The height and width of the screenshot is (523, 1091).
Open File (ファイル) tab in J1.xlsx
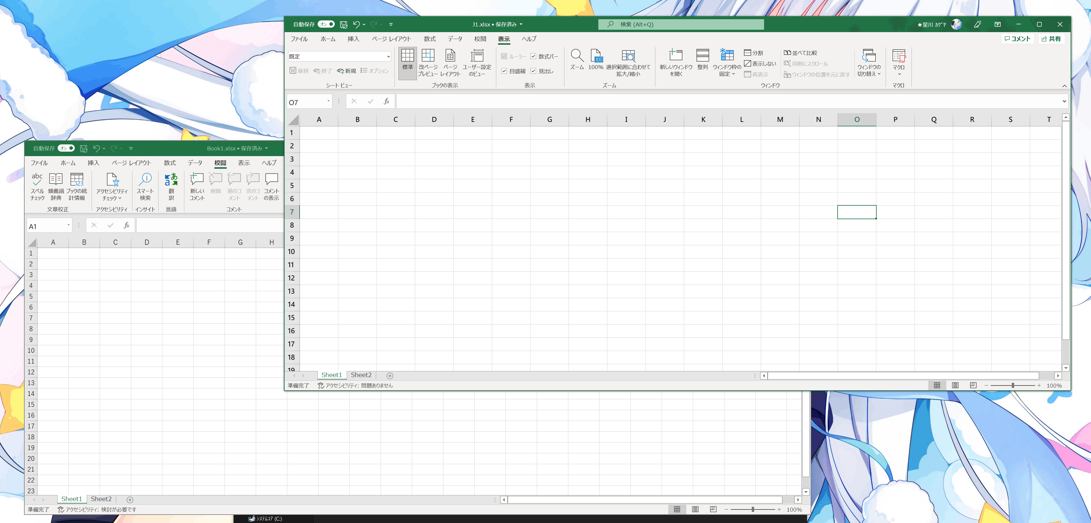(299, 39)
